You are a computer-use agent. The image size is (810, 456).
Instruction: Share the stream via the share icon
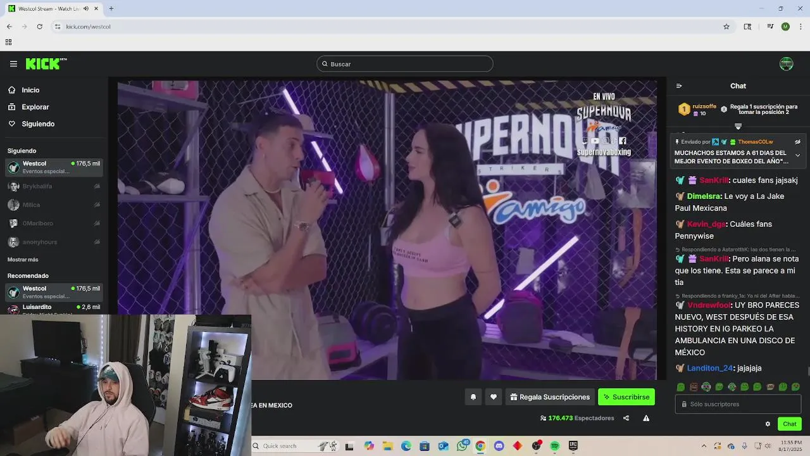[x=626, y=418]
